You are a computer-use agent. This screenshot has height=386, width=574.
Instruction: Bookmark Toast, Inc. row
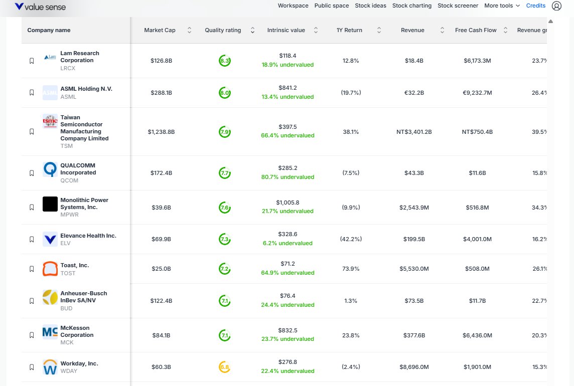click(x=32, y=269)
